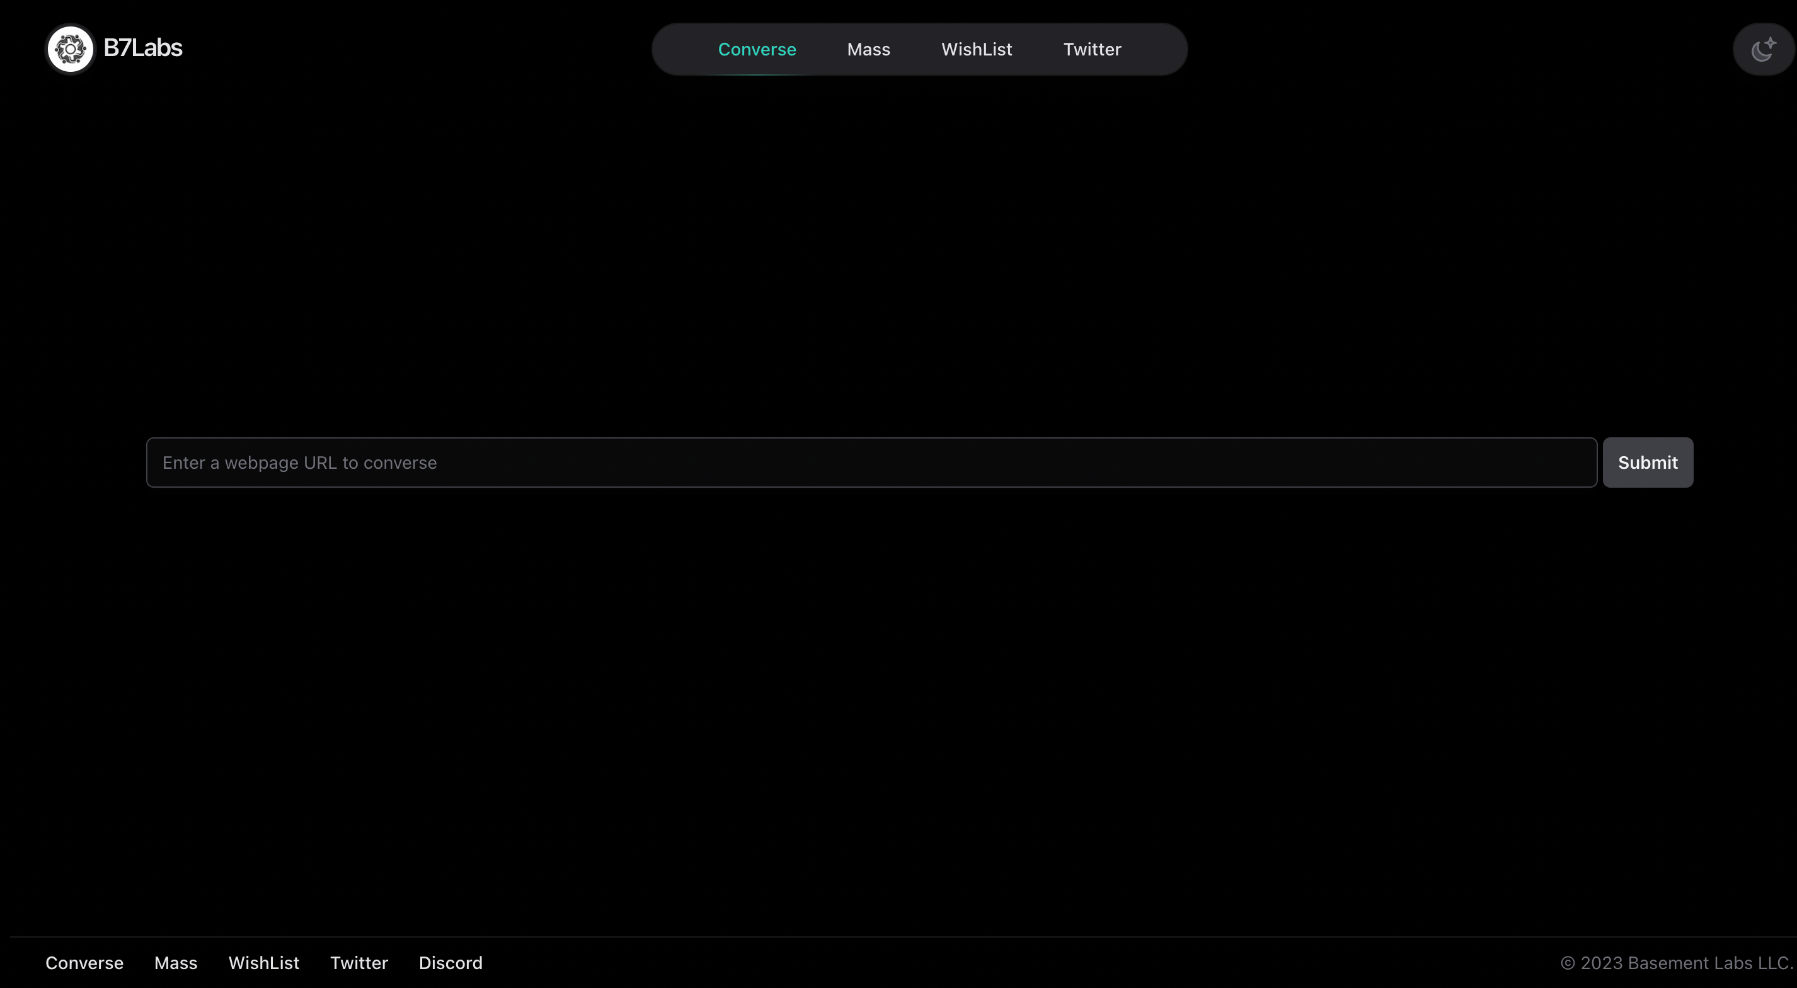Open the Discord link in the footer
The image size is (1797, 988).
tap(451, 962)
